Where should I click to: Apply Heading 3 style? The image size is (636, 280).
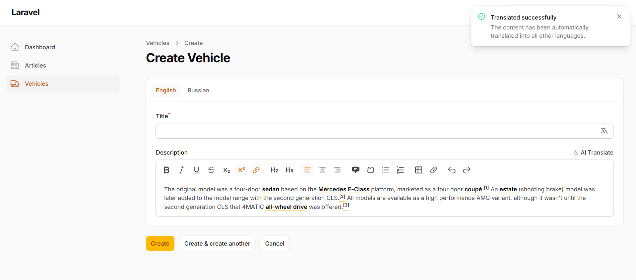point(289,170)
